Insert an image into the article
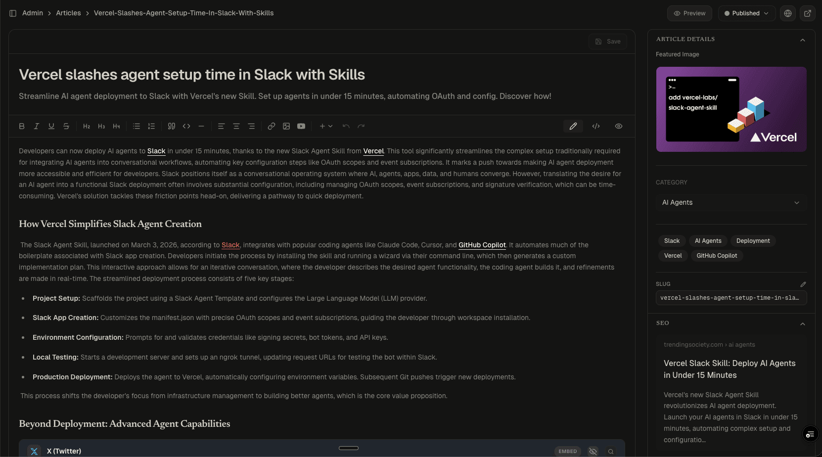 click(286, 126)
